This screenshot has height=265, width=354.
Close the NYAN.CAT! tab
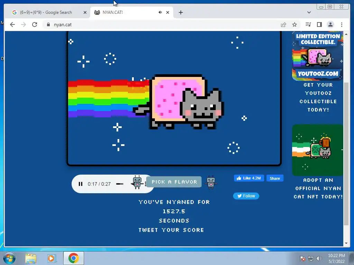pos(168,12)
